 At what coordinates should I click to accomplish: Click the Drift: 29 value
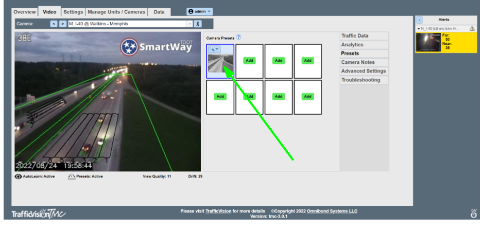click(x=195, y=176)
